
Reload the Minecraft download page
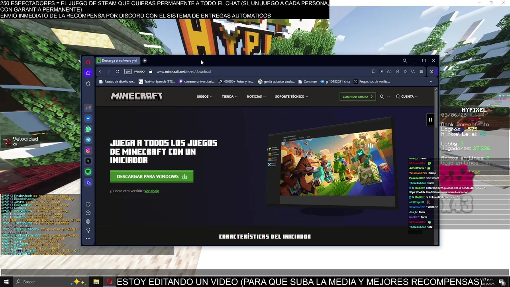[117, 71]
